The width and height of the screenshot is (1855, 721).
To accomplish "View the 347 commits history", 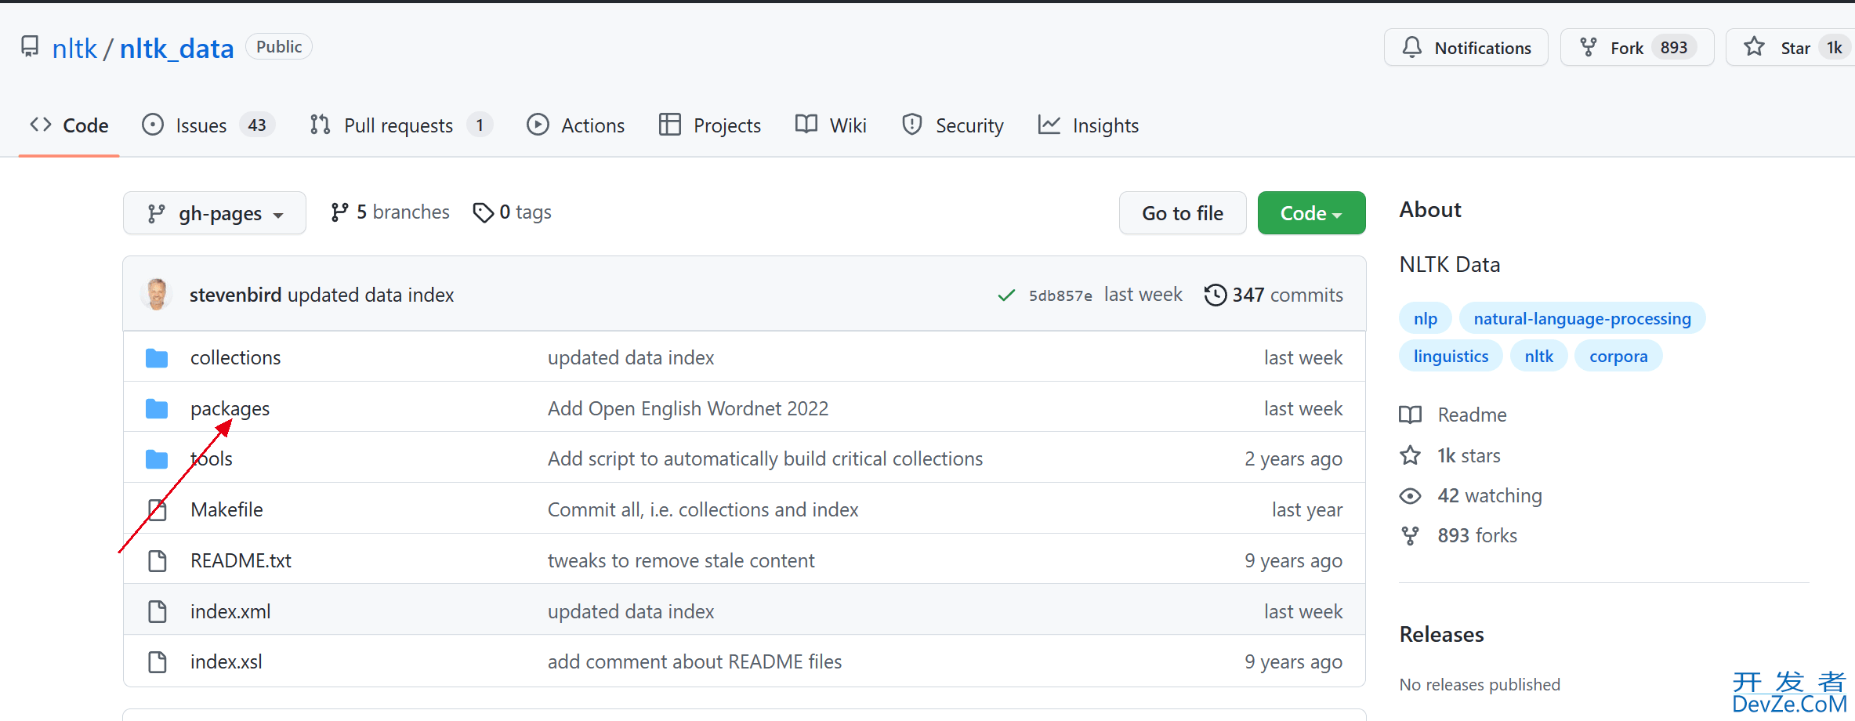I will point(1274,295).
